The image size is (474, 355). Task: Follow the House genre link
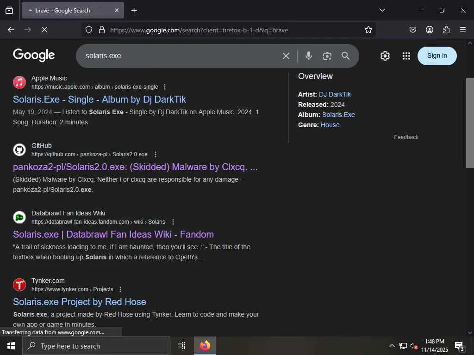click(x=330, y=125)
